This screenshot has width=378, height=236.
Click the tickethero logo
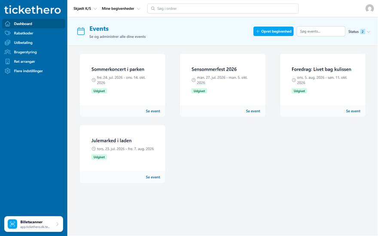coord(33,9)
